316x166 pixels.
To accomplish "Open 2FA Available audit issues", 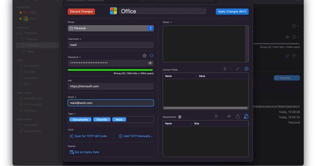I will (31, 104).
